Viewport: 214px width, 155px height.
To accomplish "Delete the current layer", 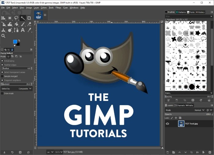I will point(210,152).
